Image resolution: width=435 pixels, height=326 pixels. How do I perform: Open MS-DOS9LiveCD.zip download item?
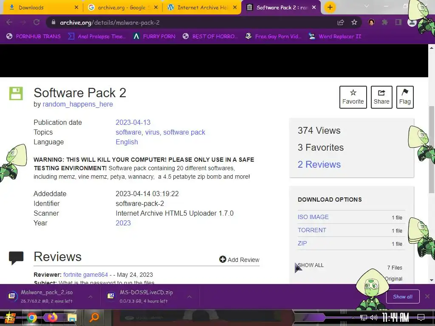pyautogui.click(x=146, y=296)
